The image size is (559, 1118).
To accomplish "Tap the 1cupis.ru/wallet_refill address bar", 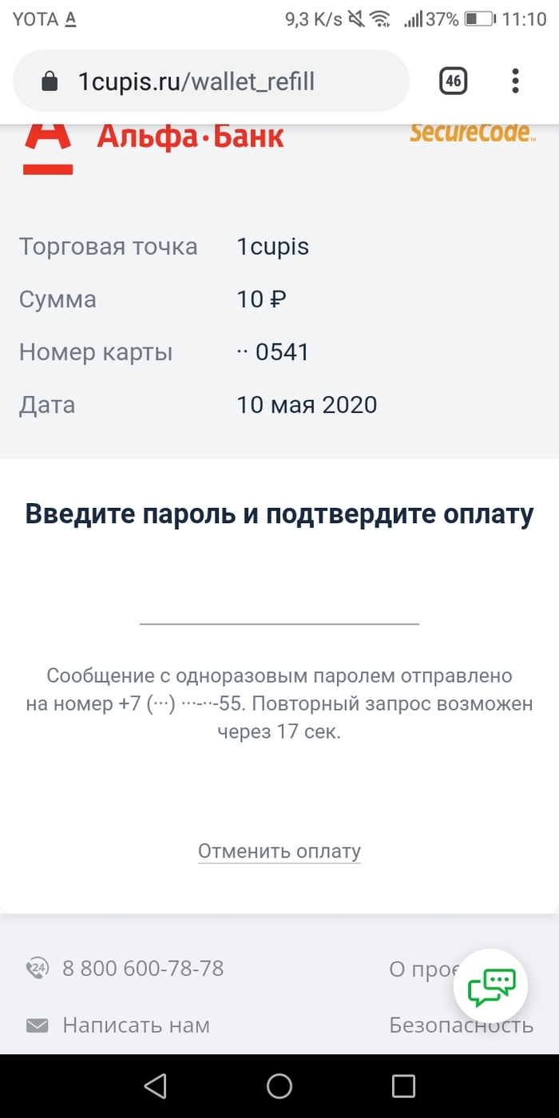I will [x=211, y=81].
